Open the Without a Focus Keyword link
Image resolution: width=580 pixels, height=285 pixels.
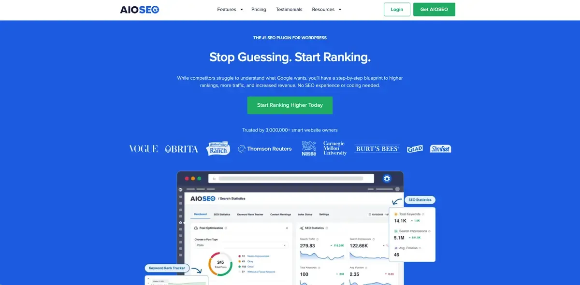261,272
